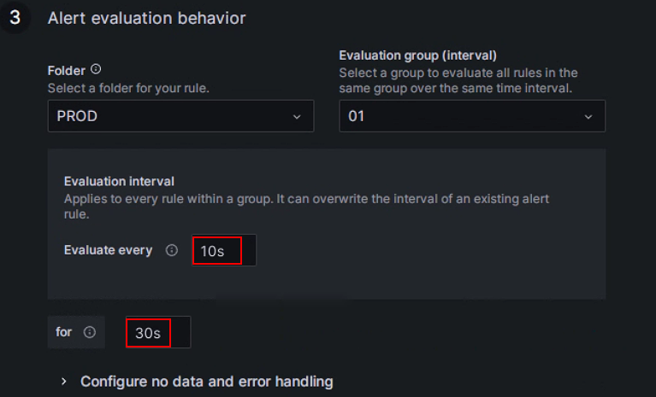Viewport: 656px width, 397px height.
Task: Click the Select a group description text
Action: tap(458, 80)
